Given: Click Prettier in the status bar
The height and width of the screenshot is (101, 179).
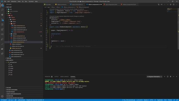Looking at the screenshot, I should pos(170,100).
